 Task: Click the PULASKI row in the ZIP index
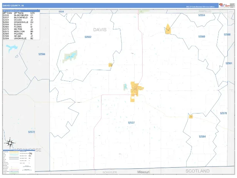[19, 34]
